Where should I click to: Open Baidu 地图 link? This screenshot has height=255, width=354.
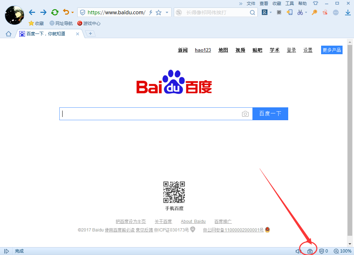click(223, 50)
